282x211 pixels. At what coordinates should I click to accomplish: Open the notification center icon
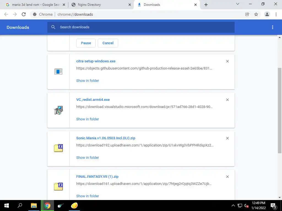273,206
